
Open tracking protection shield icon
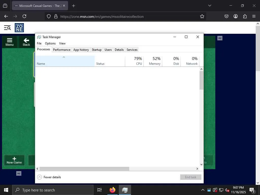[48, 16]
